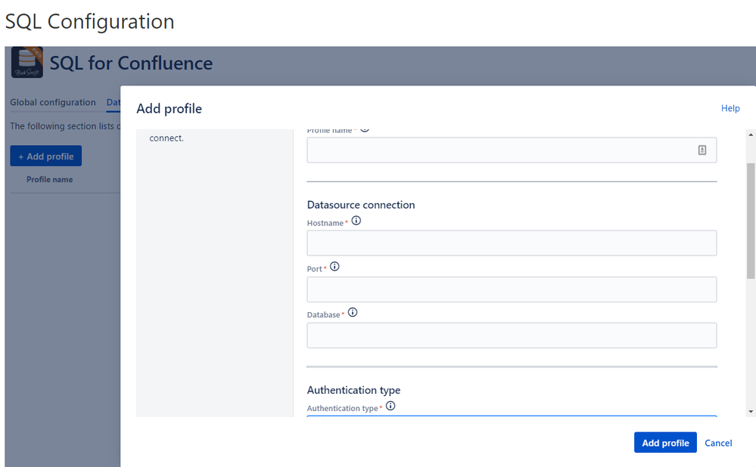Focus the Profile name input field
This screenshot has height=467, width=756.
(x=499, y=150)
